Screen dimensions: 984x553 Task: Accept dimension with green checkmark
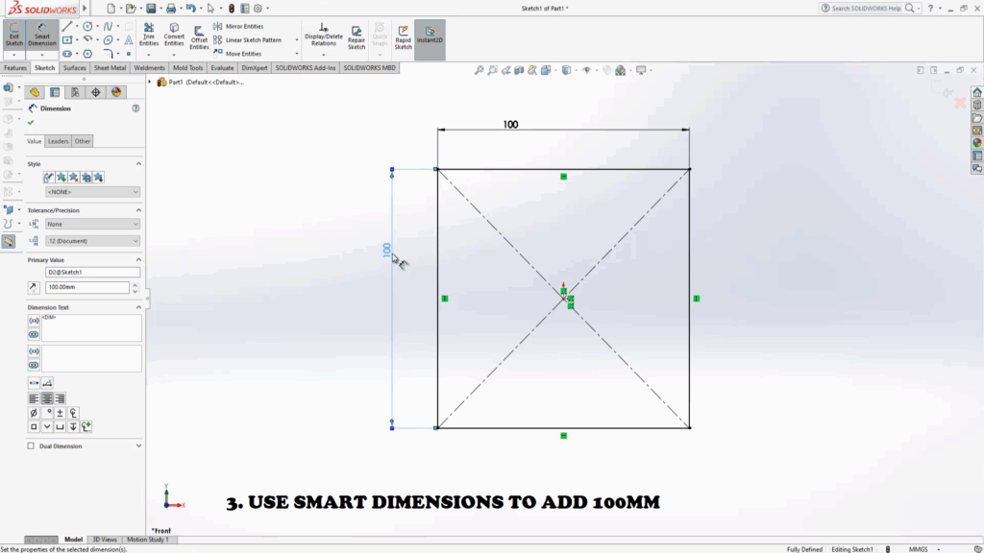click(x=32, y=123)
